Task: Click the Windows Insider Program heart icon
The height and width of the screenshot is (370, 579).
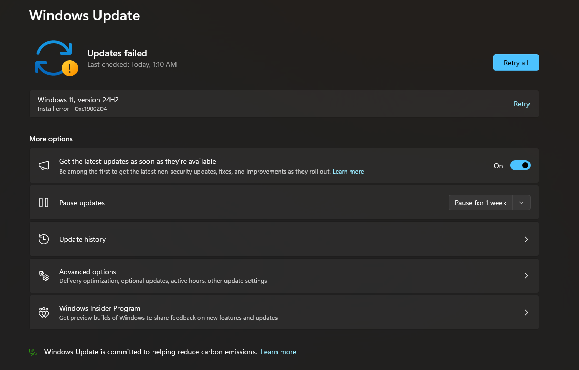Action: point(44,312)
